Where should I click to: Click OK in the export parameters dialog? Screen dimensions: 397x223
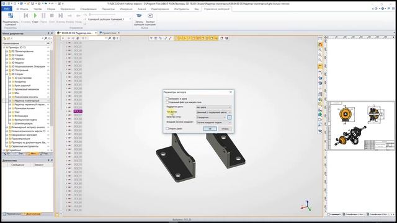pos(210,129)
